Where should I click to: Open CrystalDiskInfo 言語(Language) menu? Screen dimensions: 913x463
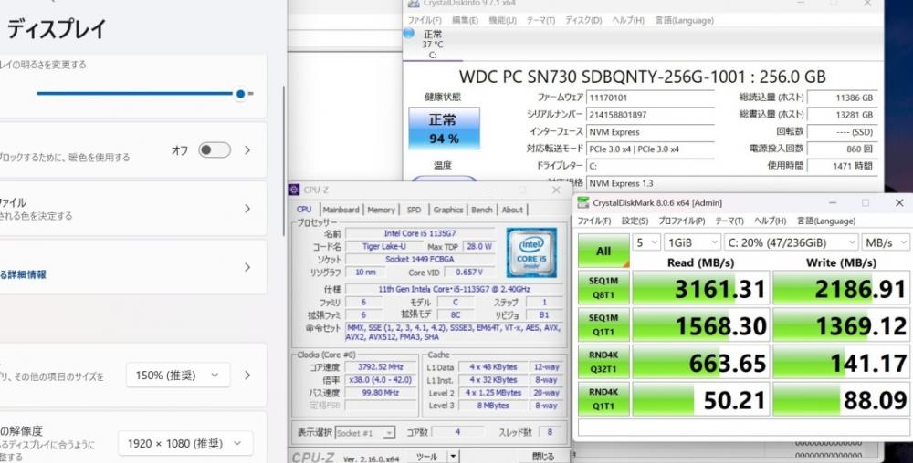pyautogui.click(x=684, y=20)
